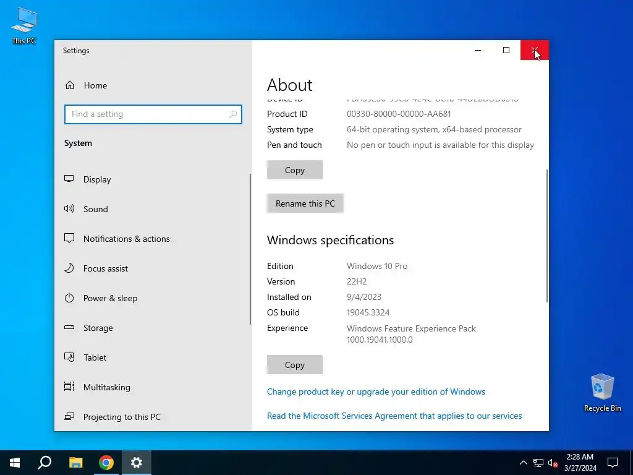Viewport: 633px width, 475px height.
Task: Click OS build value 19045.3324
Action: (x=368, y=312)
